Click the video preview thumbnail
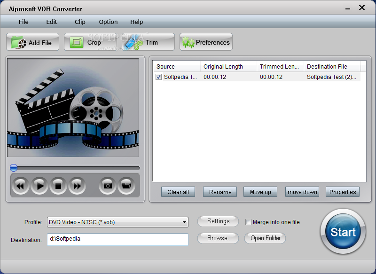The width and height of the screenshot is (376, 274). click(73, 108)
